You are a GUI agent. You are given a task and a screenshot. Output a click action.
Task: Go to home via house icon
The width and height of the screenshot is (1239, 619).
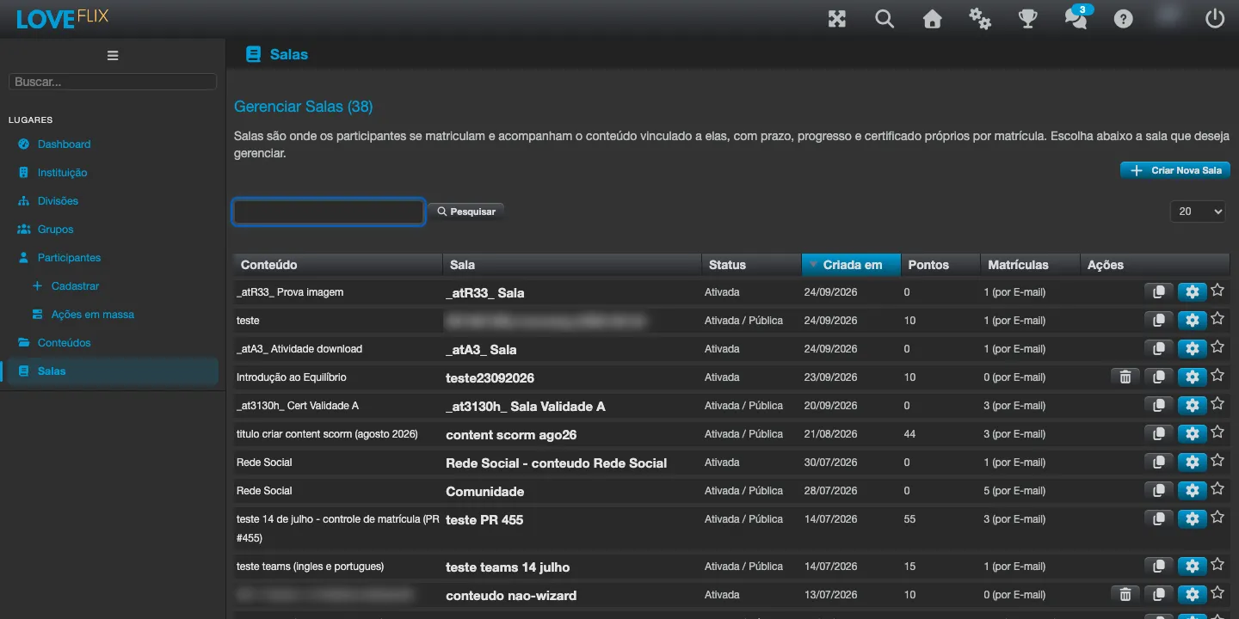[x=932, y=19]
